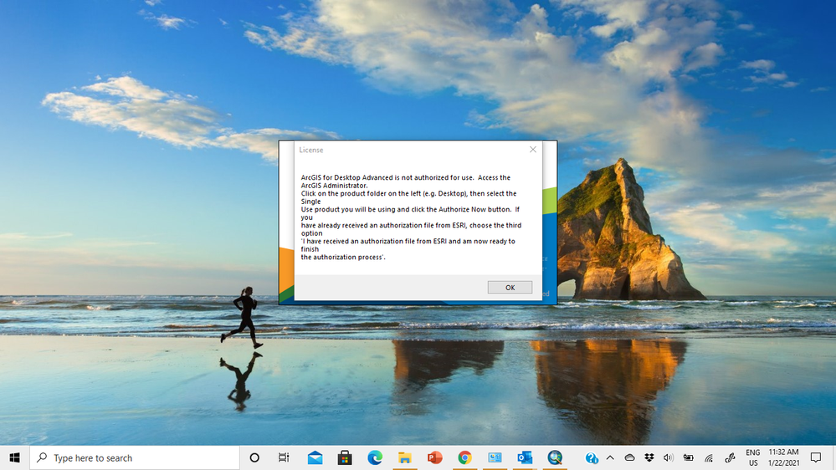The width and height of the screenshot is (836, 470).
Task: Switch to ArcGIS magnifier-globe taskbar icon
Action: [555, 457]
